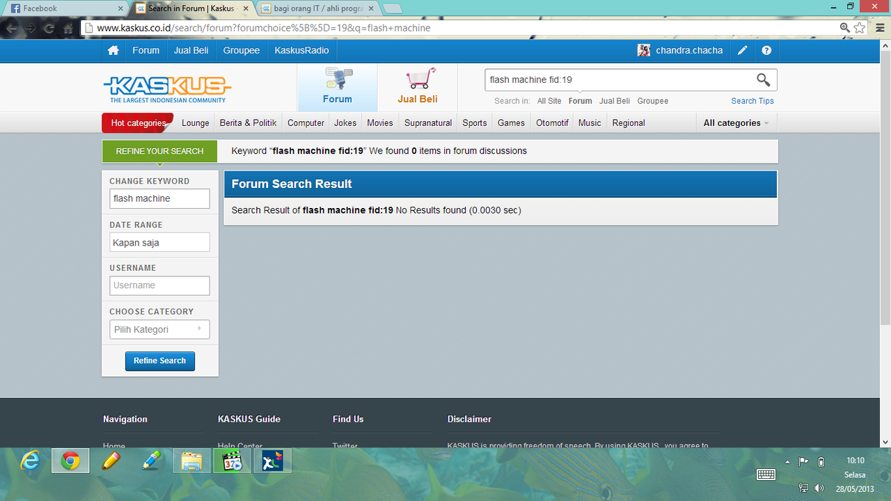This screenshot has width=891, height=501.
Task: Click the REFINE YOUR SEARCH header
Action: [159, 151]
